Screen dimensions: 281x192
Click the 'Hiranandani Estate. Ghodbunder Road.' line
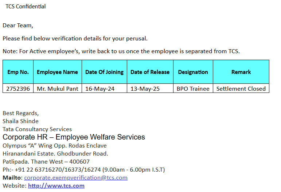[x=55, y=154]
